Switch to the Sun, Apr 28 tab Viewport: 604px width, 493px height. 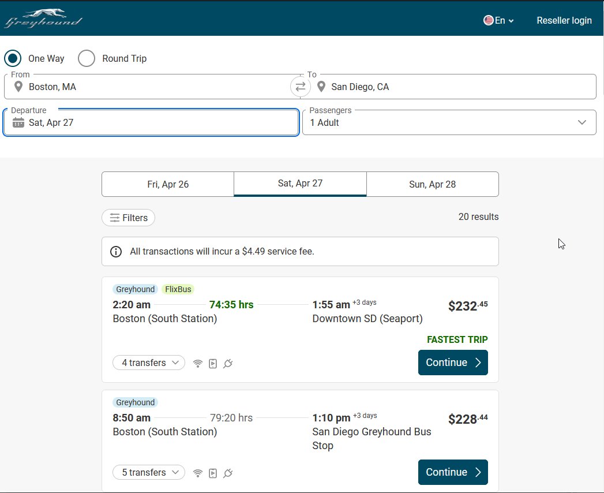(433, 184)
